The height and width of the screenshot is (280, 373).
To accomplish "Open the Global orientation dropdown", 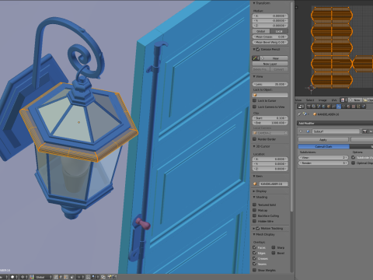I will [44, 277].
